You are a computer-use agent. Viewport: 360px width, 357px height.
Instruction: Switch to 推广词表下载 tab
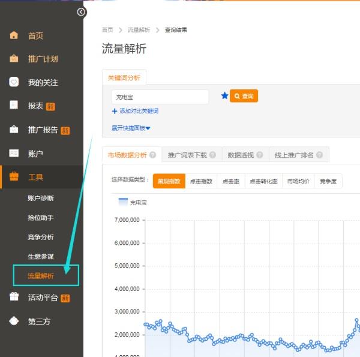coord(187,155)
